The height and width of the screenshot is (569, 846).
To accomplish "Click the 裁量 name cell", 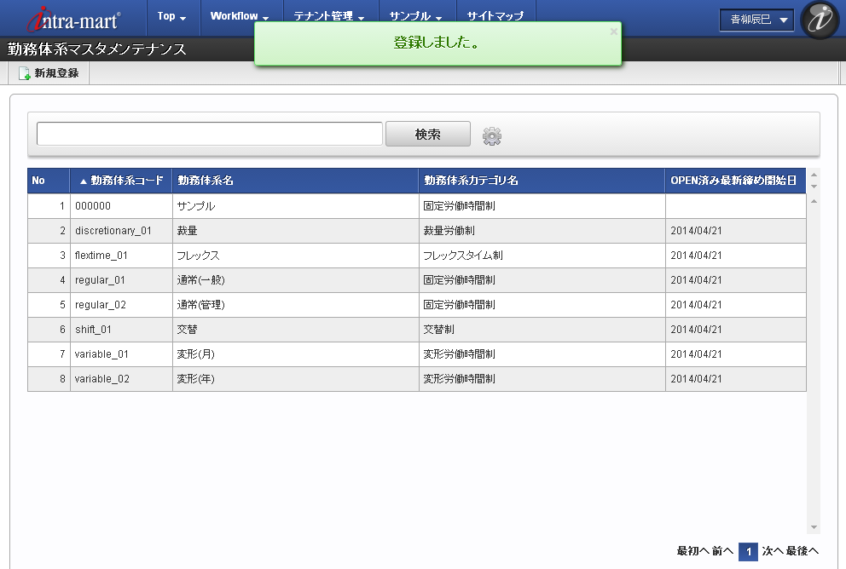I will click(295, 231).
